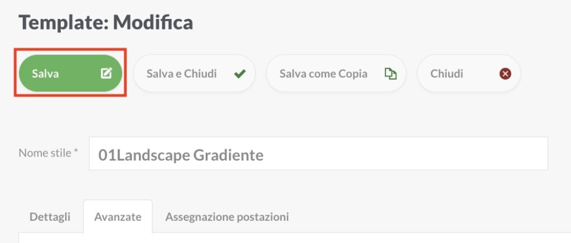571x243 pixels.
Task: Click the required asterisk beside Nome stile
Action: [76, 151]
